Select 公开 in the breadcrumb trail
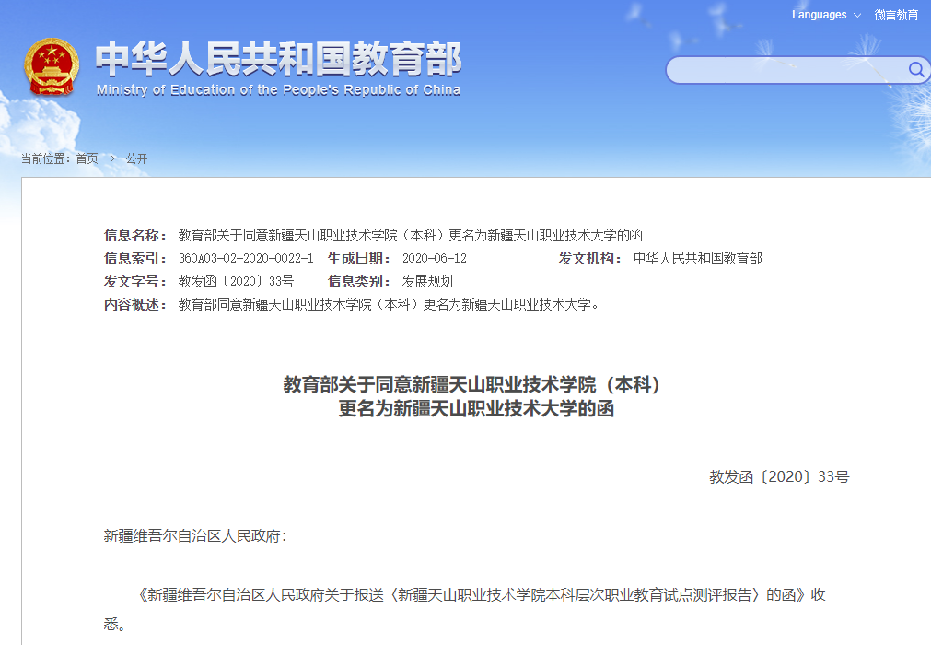The image size is (931, 645). (x=136, y=158)
